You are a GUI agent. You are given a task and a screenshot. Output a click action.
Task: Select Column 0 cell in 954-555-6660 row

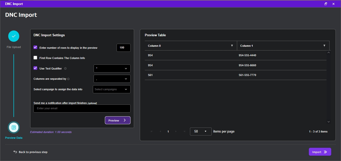(191, 65)
